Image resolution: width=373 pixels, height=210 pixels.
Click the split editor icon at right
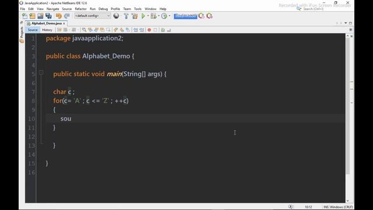click(x=351, y=30)
